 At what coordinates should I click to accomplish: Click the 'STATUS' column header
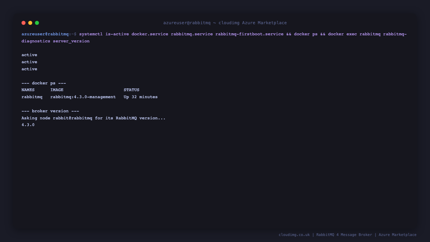point(131,90)
